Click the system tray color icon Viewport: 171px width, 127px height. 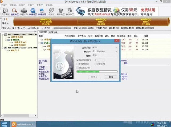152,125
